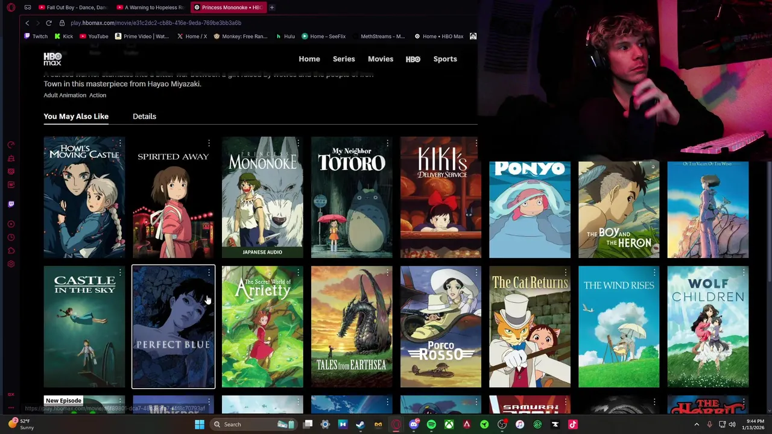
Task: Open the Howl's Moving Castle poster
Action: [84, 197]
